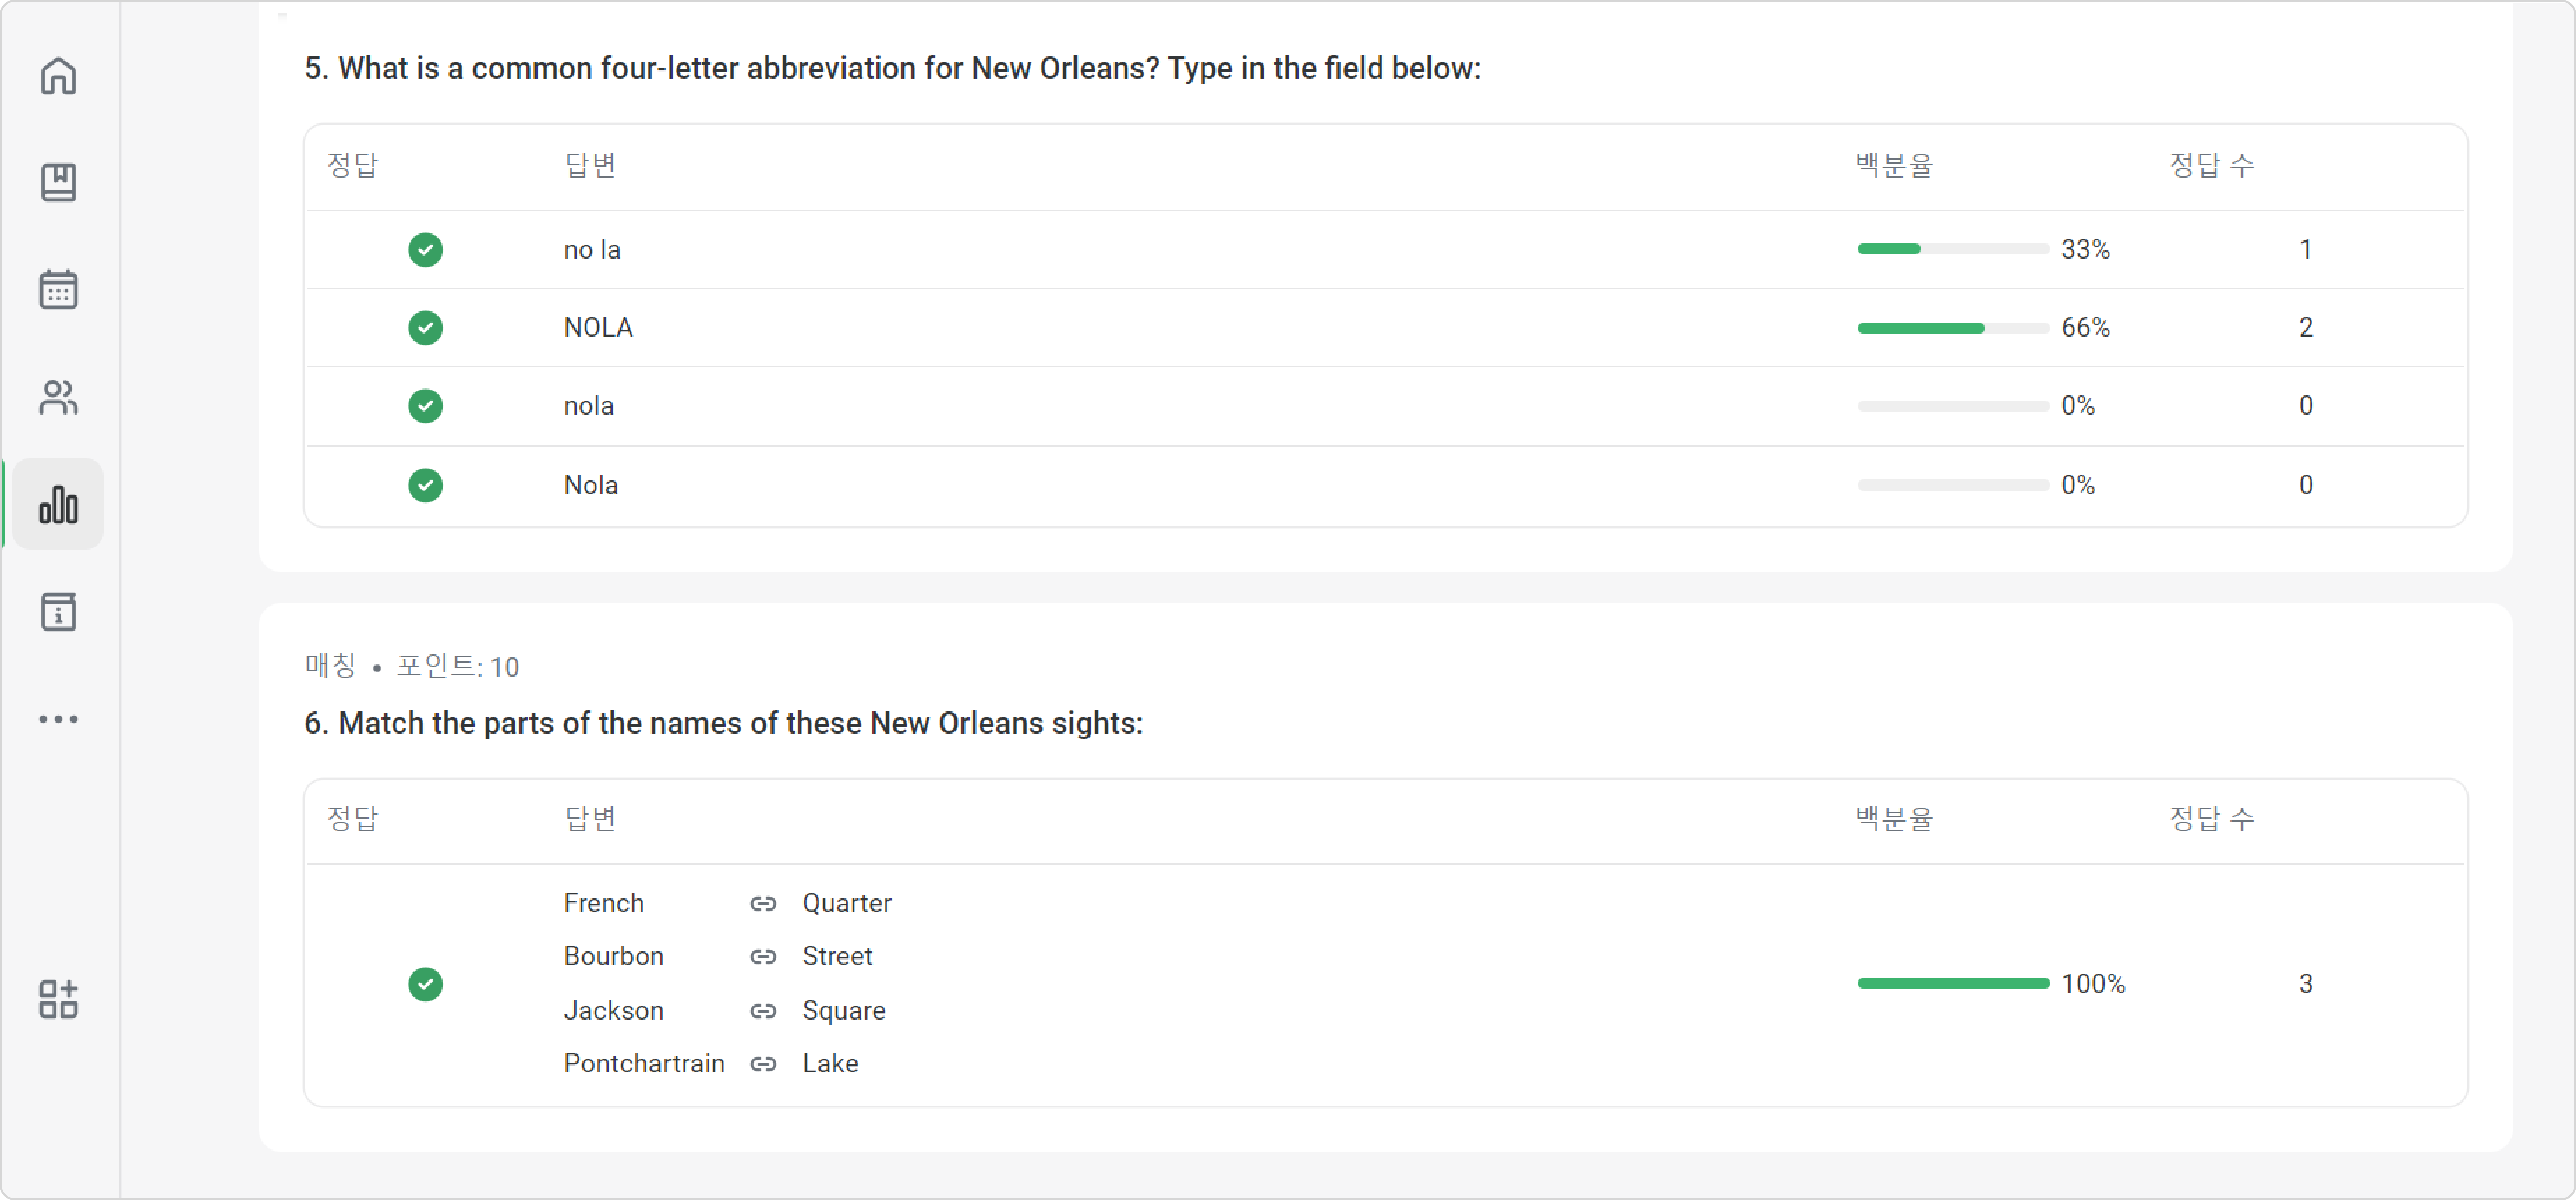This screenshot has width=2576, height=1200.
Task: Click the question 6 title text
Action: click(723, 723)
